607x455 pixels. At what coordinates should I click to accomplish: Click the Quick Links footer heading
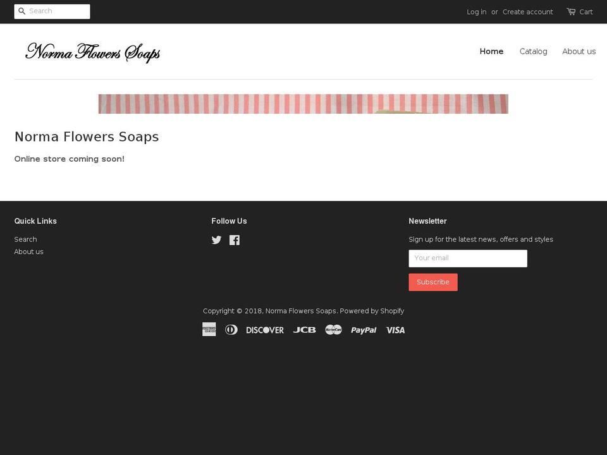tap(35, 221)
